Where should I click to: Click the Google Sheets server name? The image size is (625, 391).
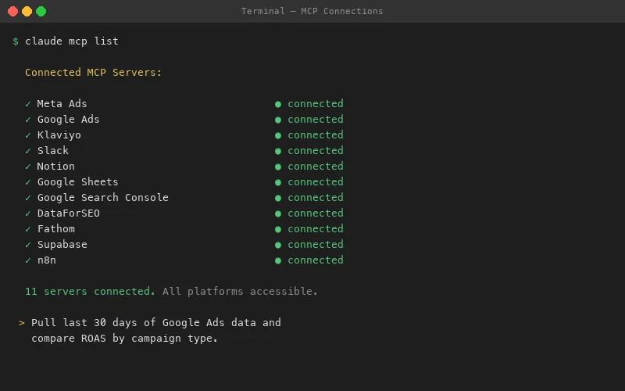click(x=77, y=182)
